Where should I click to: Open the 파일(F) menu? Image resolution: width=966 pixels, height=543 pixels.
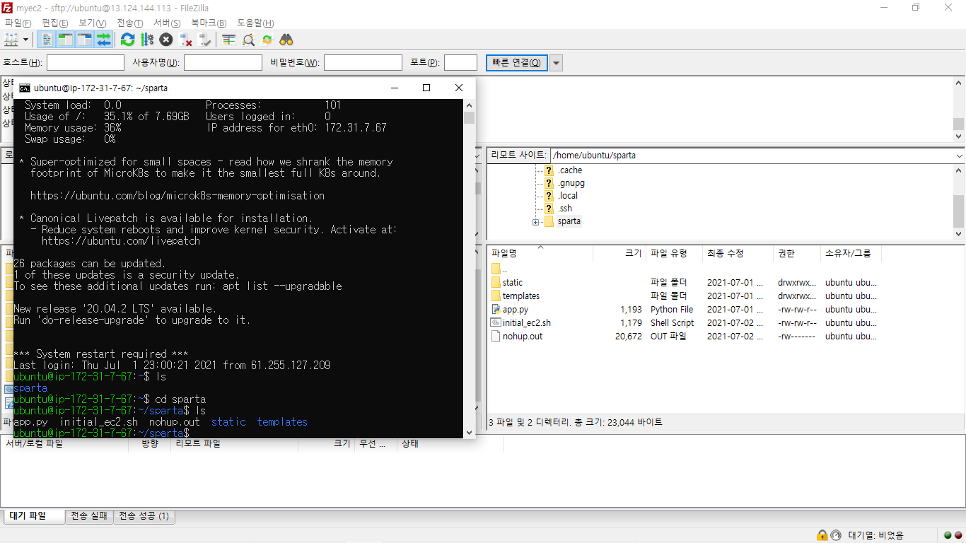[x=18, y=23]
